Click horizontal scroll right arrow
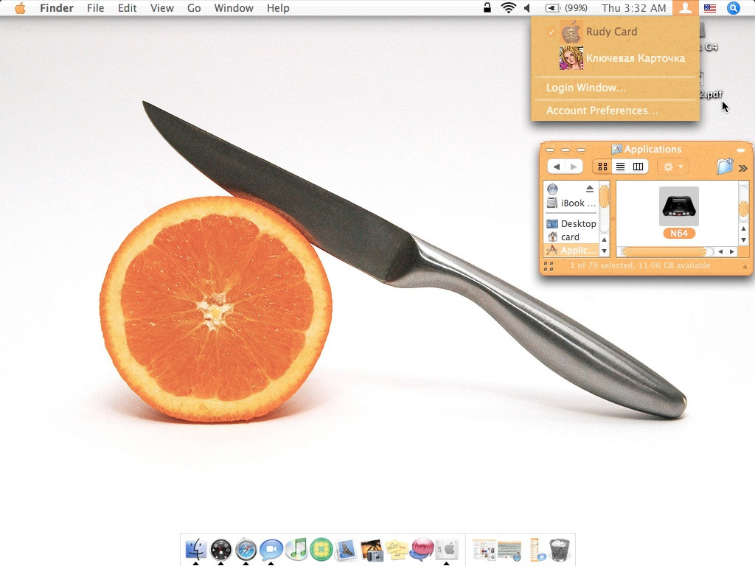Image resolution: width=755 pixels, height=566 pixels. (x=732, y=251)
